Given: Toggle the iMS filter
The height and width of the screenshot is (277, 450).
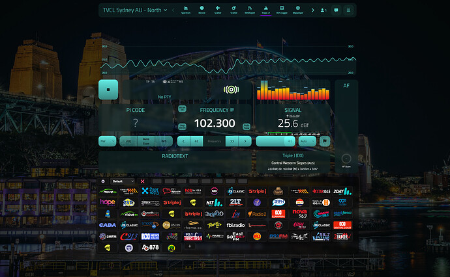Looking at the screenshot, I should point(164,141).
